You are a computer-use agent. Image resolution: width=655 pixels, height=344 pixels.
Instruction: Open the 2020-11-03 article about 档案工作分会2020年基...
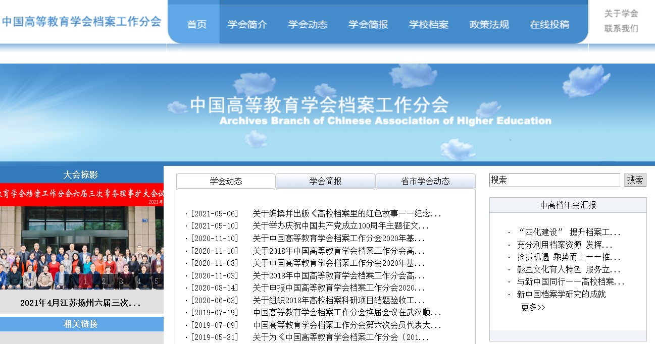pos(339,263)
